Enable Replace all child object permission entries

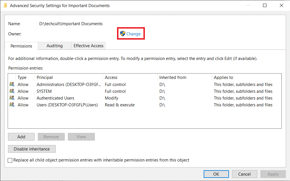(10, 160)
